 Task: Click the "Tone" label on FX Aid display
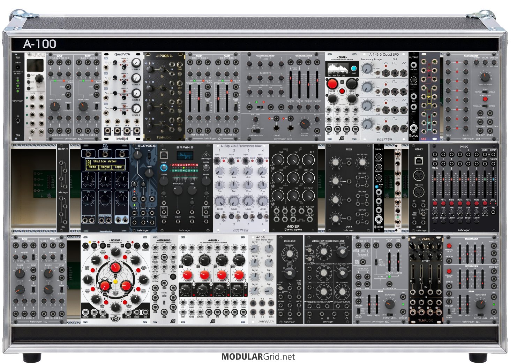click(118, 167)
